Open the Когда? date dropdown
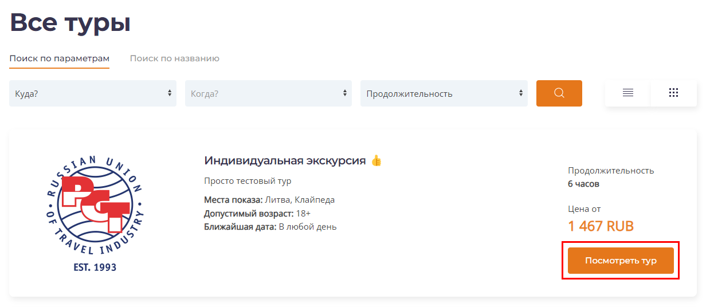Image resolution: width=710 pixels, height=307 pixels. point(268,93)
